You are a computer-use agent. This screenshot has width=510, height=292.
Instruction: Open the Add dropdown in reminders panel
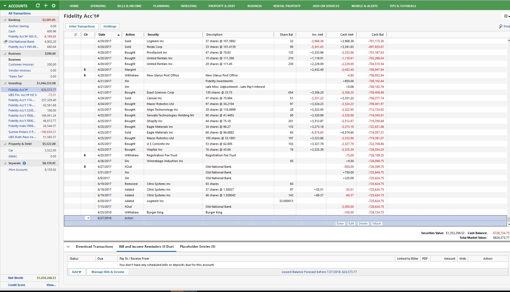[x=77, y=272]
